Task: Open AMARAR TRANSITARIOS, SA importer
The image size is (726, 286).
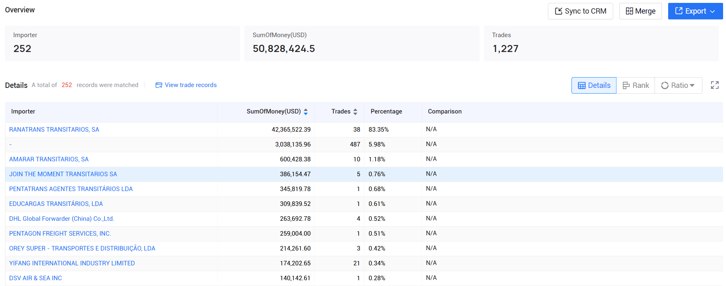Action: [49, 159]
